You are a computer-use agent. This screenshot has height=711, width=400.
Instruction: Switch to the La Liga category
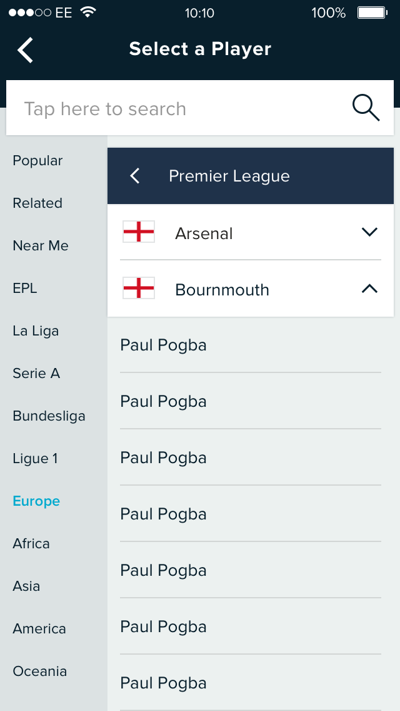pyautogui.click(x=36, y=331)
